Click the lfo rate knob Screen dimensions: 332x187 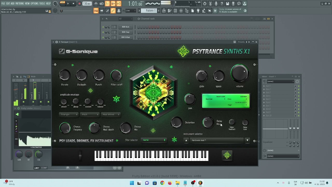[64, 75]
